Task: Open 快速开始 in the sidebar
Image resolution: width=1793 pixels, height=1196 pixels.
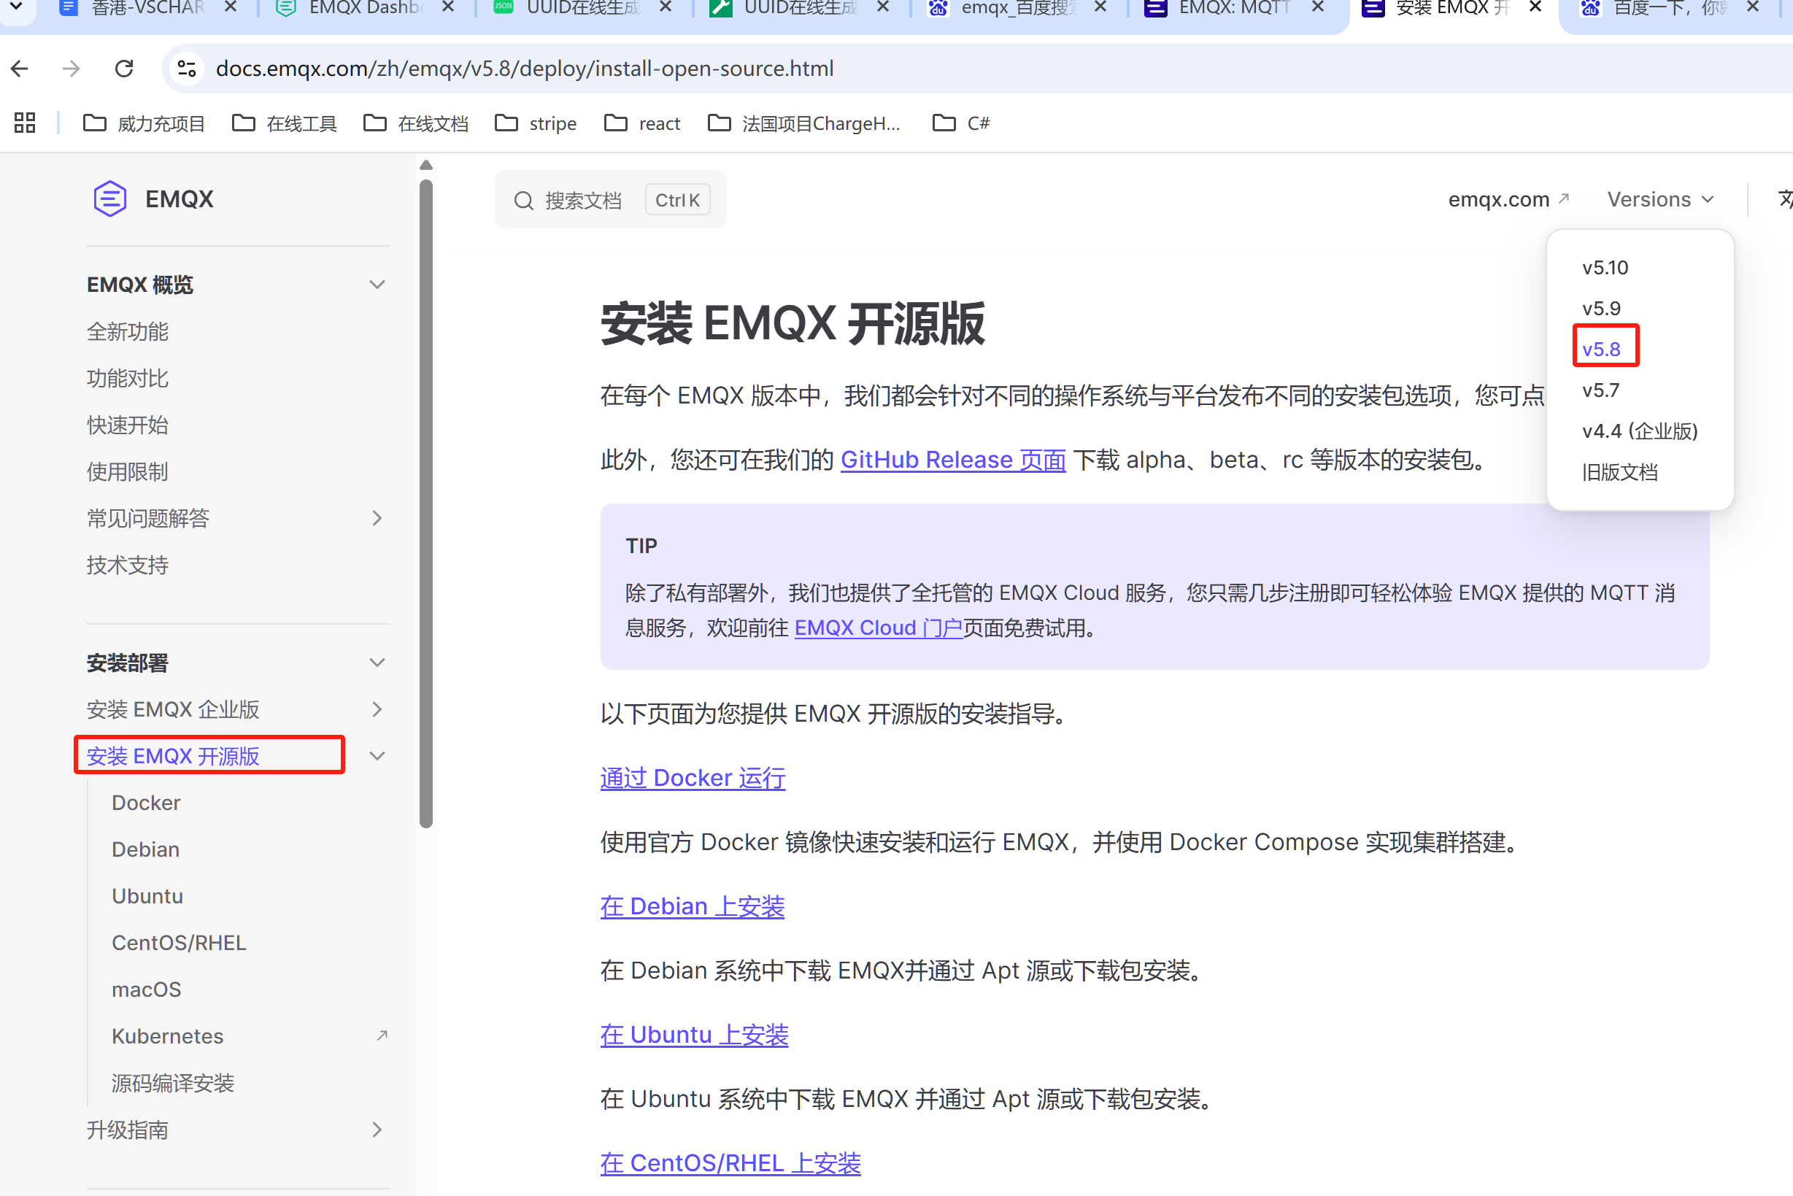Action: click(x=128, y=425)
